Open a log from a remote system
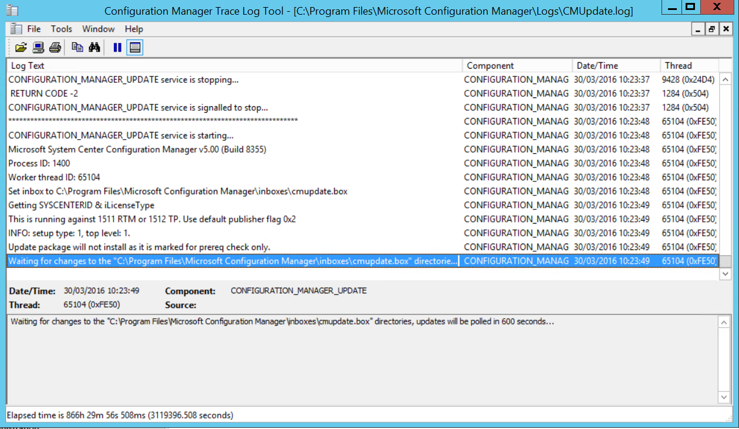The image size is (739, 429). pos(38,48)
